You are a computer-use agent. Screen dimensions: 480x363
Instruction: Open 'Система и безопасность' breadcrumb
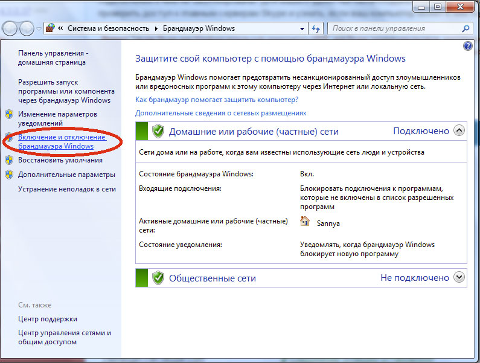coord(108,28)
